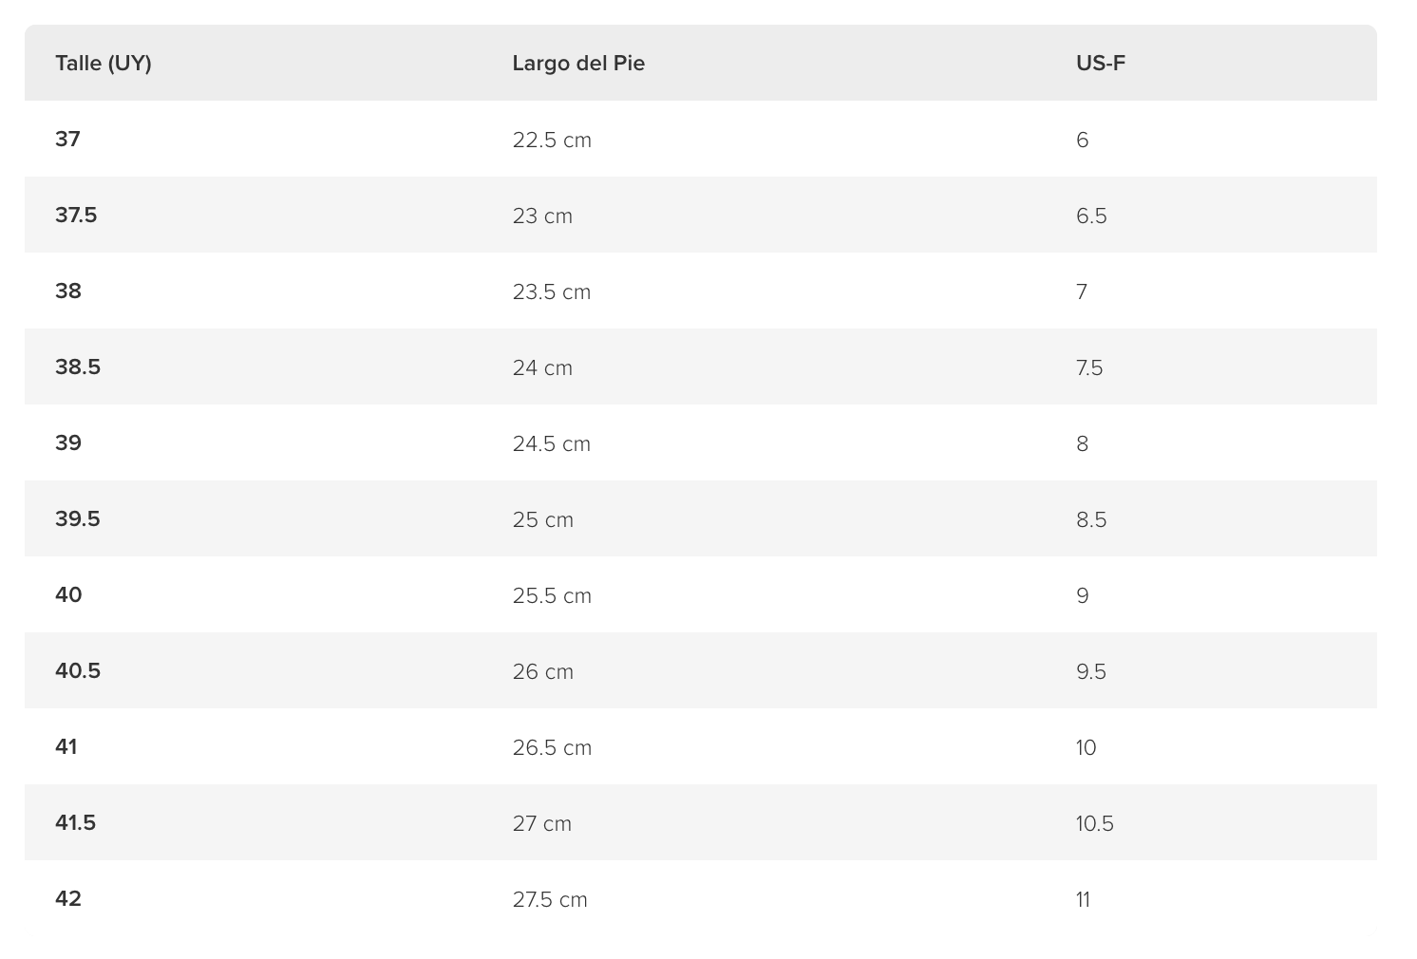Click US-F value 7.5
The image size is (1417, 959).
1089,368
